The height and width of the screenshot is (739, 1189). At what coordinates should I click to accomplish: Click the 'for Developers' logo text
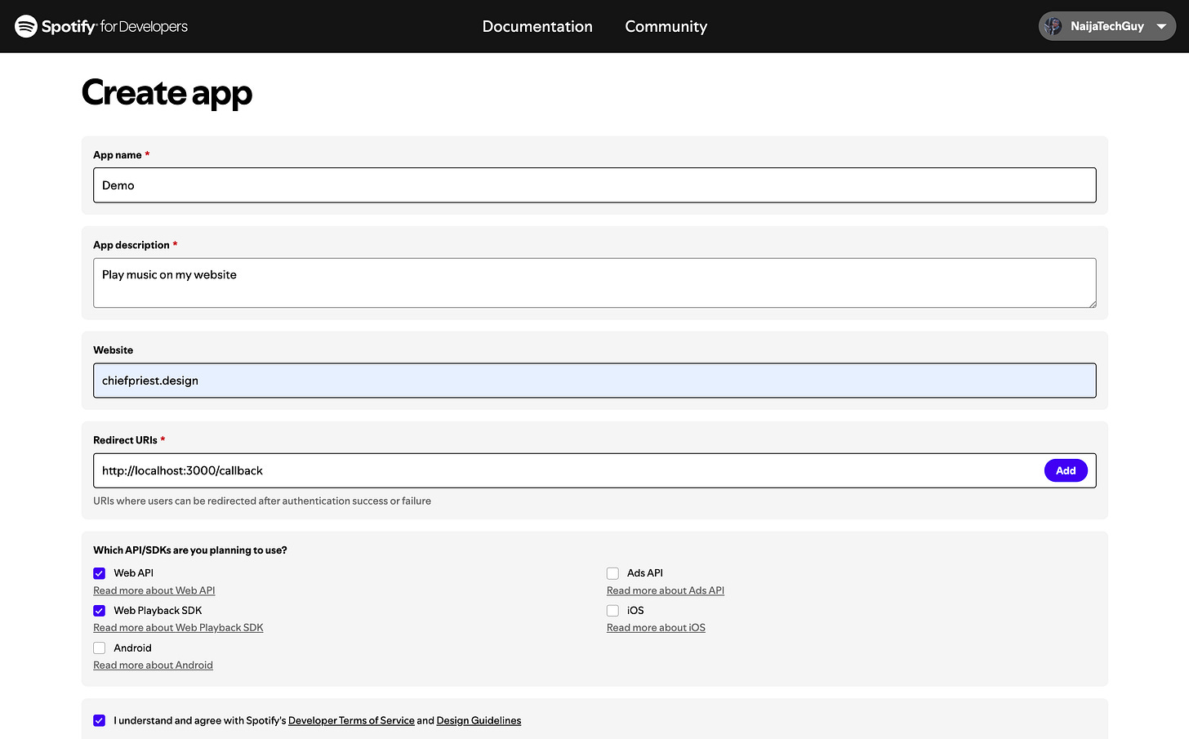[x=144, y=26]
